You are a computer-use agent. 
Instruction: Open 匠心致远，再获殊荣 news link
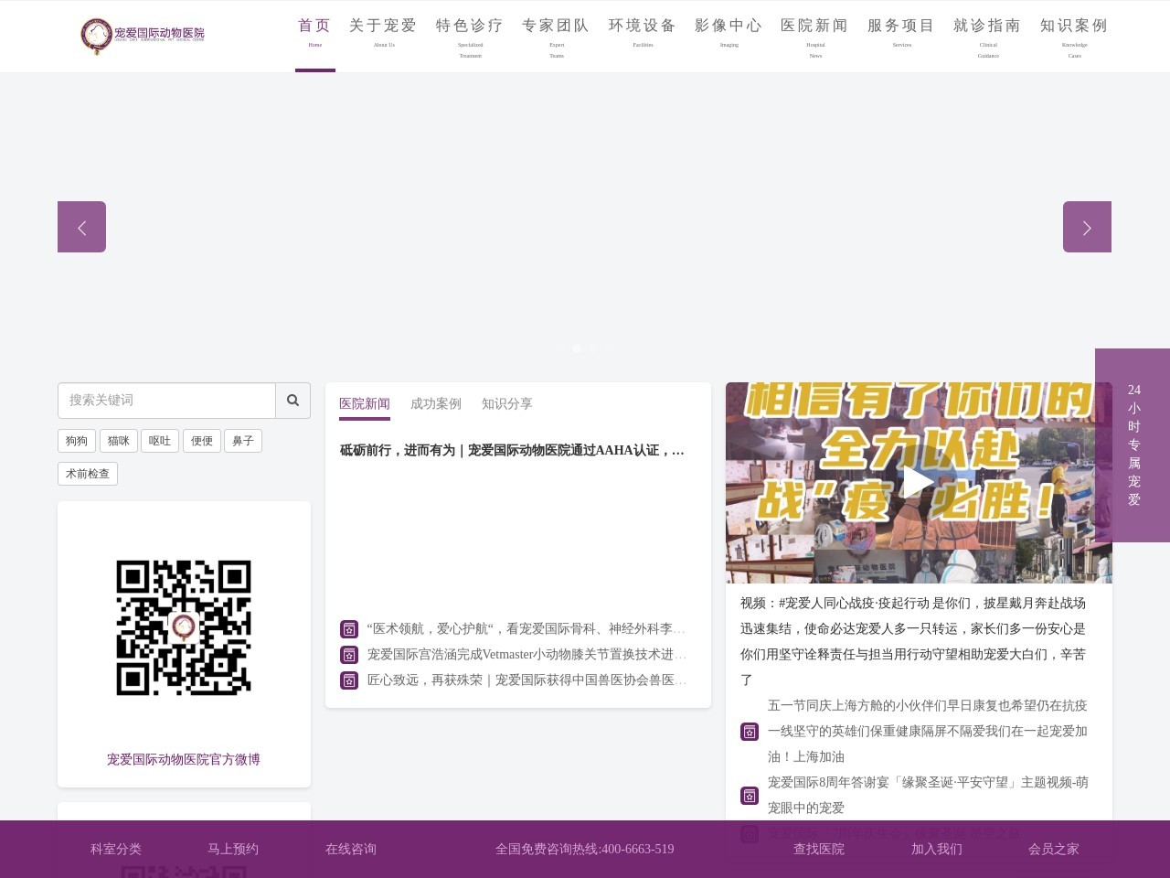526,680
